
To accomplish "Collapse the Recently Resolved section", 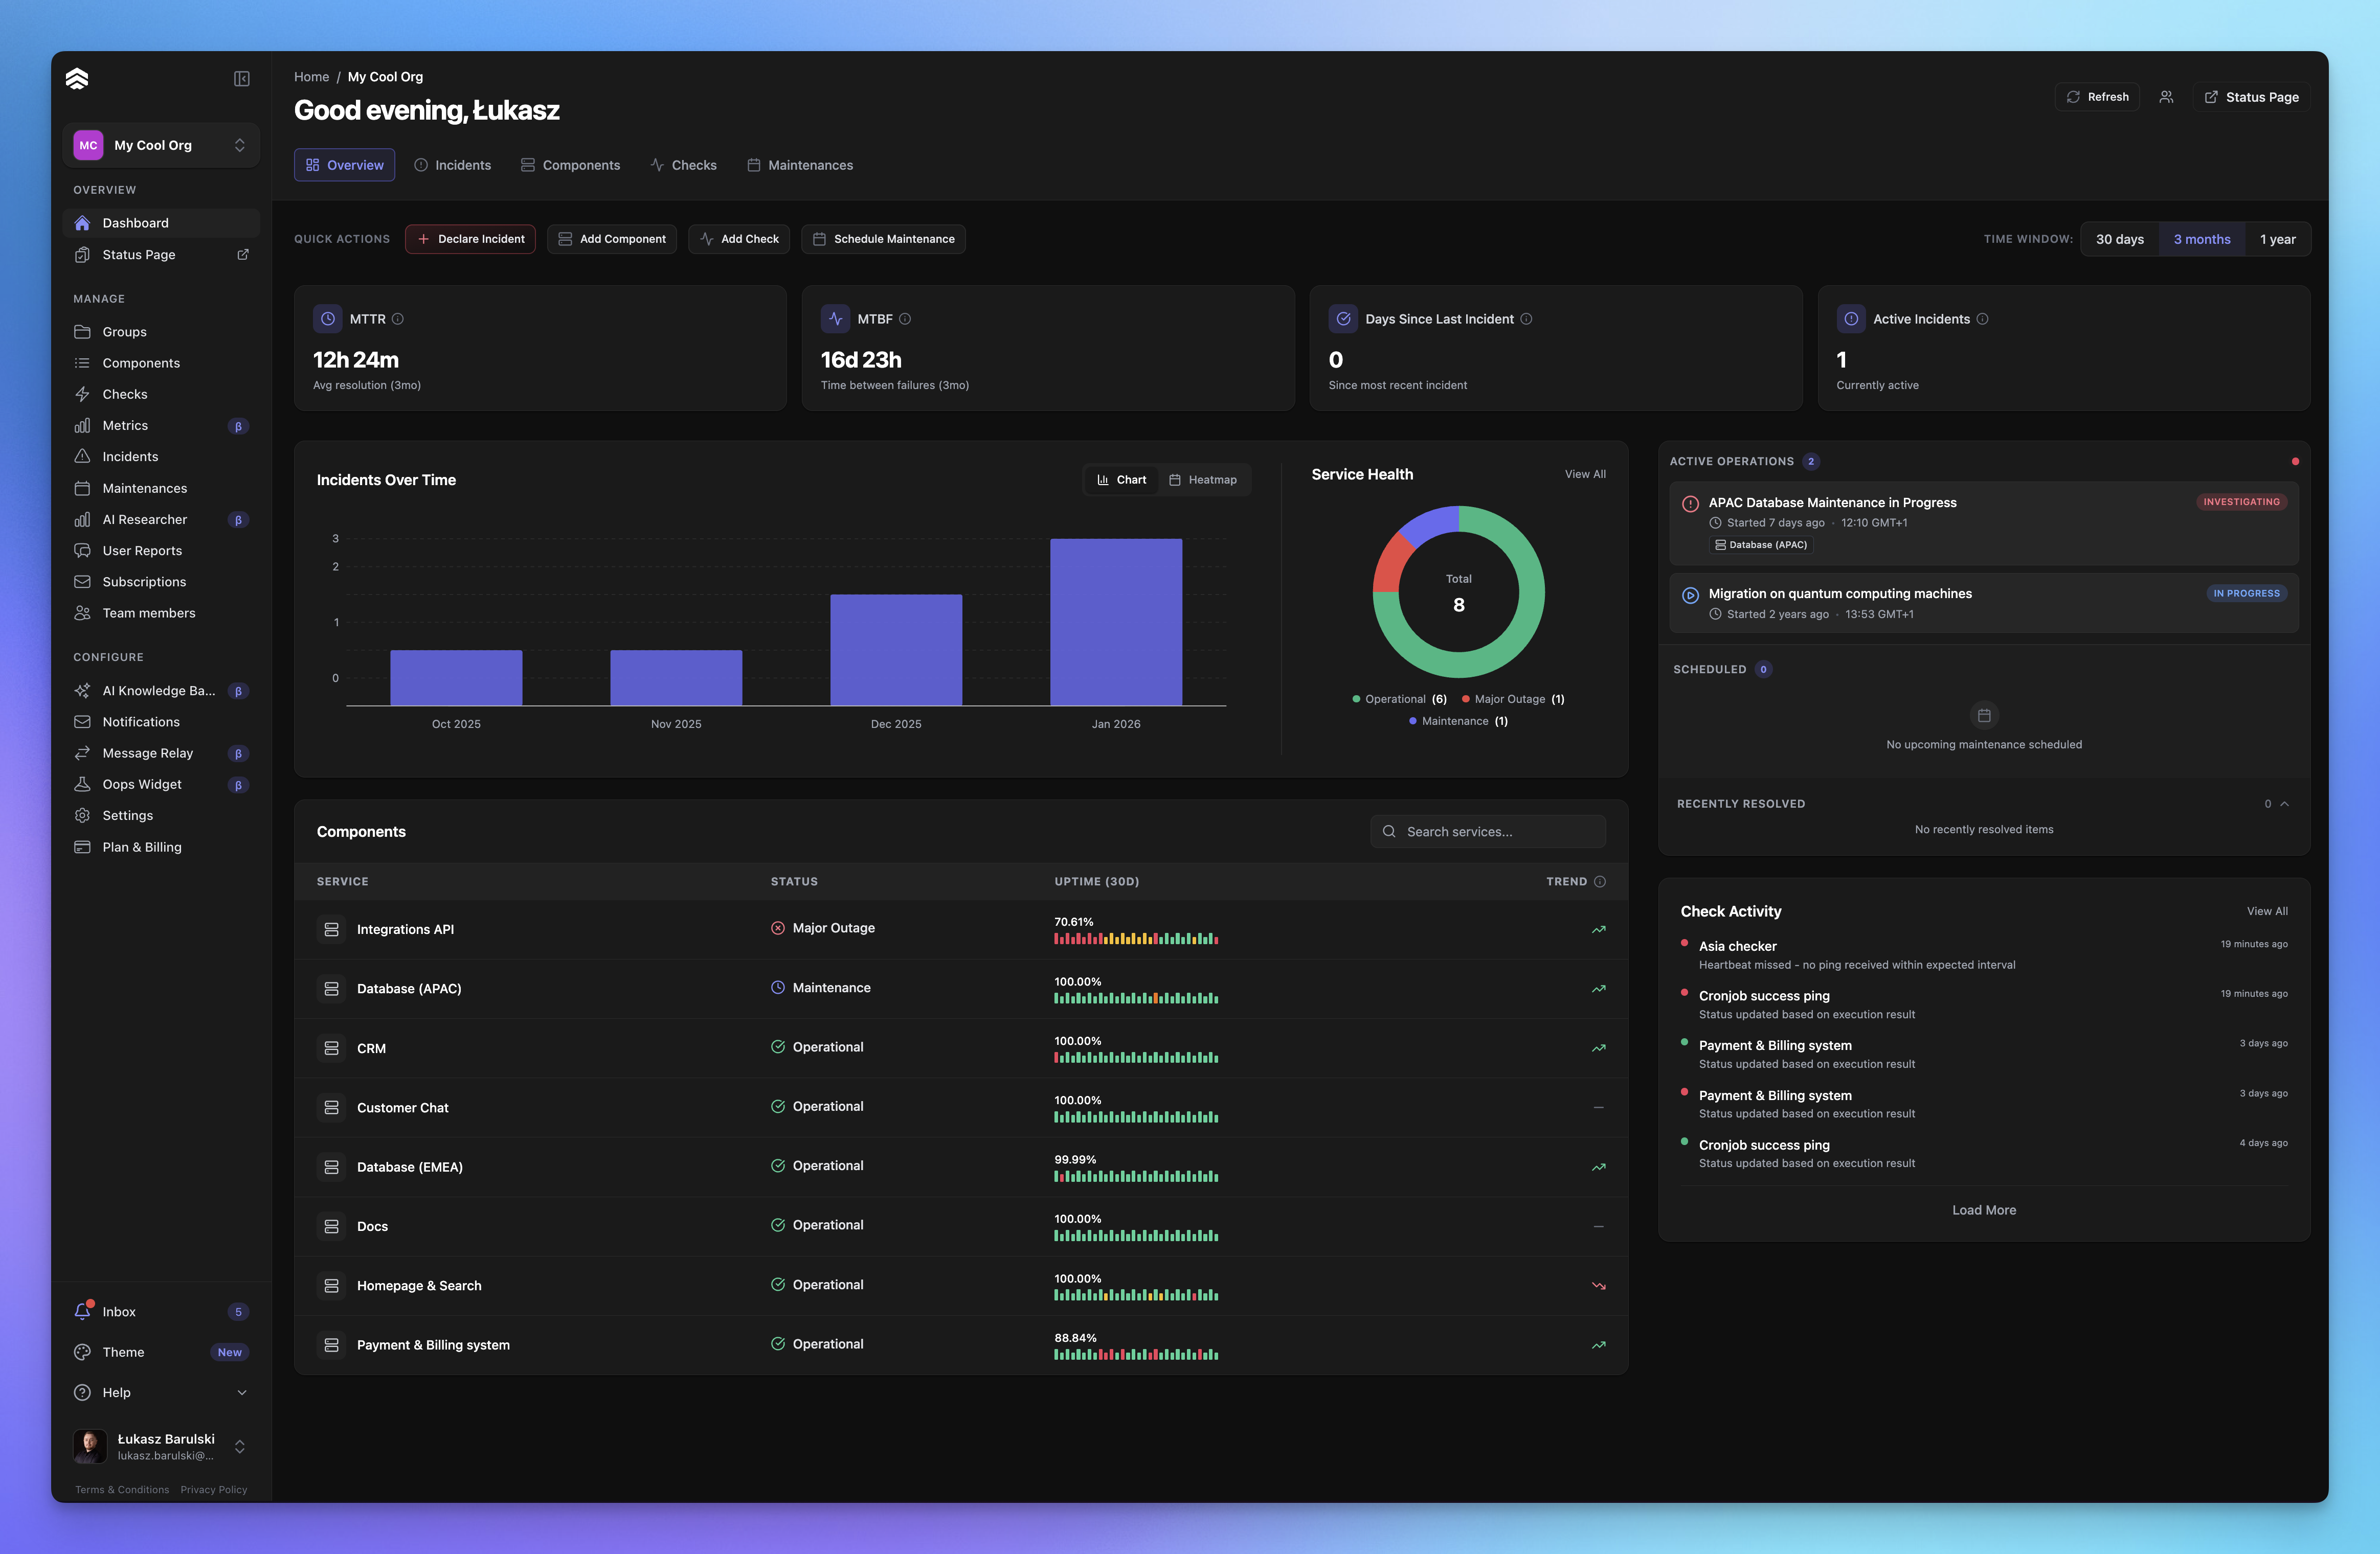I will point(2284,804).
